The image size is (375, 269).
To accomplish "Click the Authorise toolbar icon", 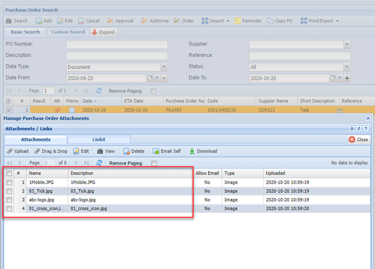I will 144,21.
